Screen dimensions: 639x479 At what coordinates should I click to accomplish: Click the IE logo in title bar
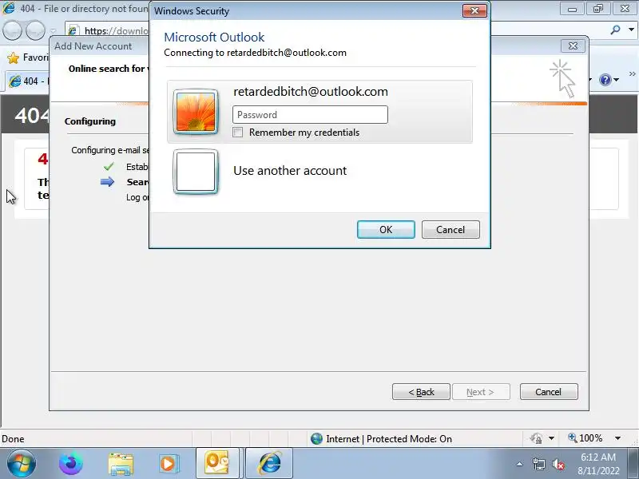click(x=9, y=9)
